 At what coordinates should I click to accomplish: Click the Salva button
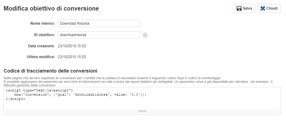(x=244, y=8)
